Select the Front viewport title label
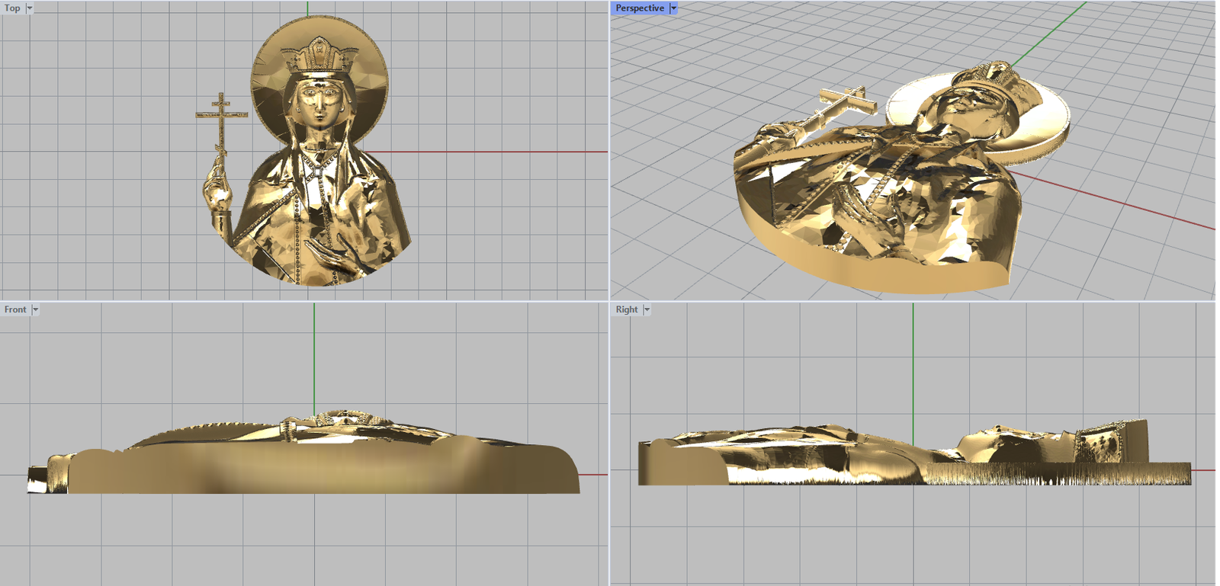Image resolution: width=1220 pixels, height=586 pixels. click(x=15, y=309)
